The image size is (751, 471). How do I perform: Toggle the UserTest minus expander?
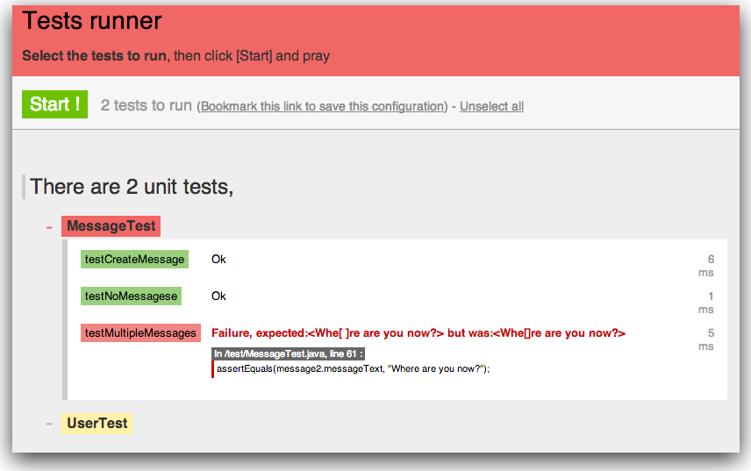tap(49, 424)
